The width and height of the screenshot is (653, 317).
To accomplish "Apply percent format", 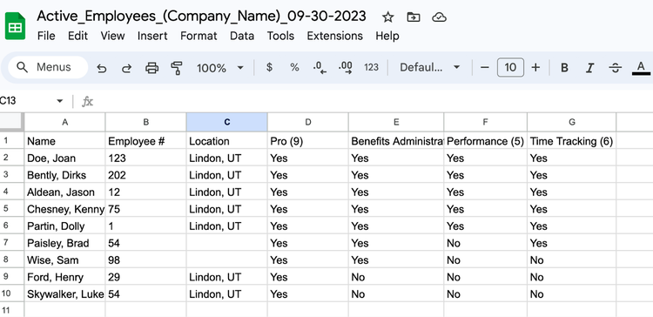I will click(x=294, y=67).
